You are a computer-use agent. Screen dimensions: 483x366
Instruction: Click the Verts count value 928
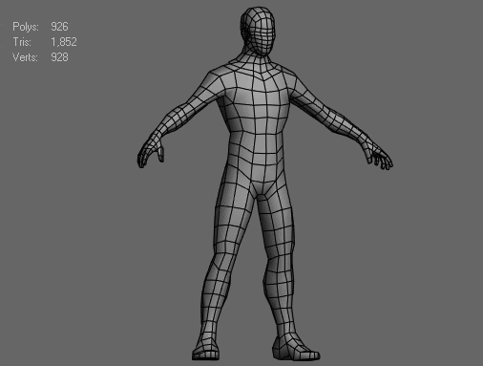[59, 57]
